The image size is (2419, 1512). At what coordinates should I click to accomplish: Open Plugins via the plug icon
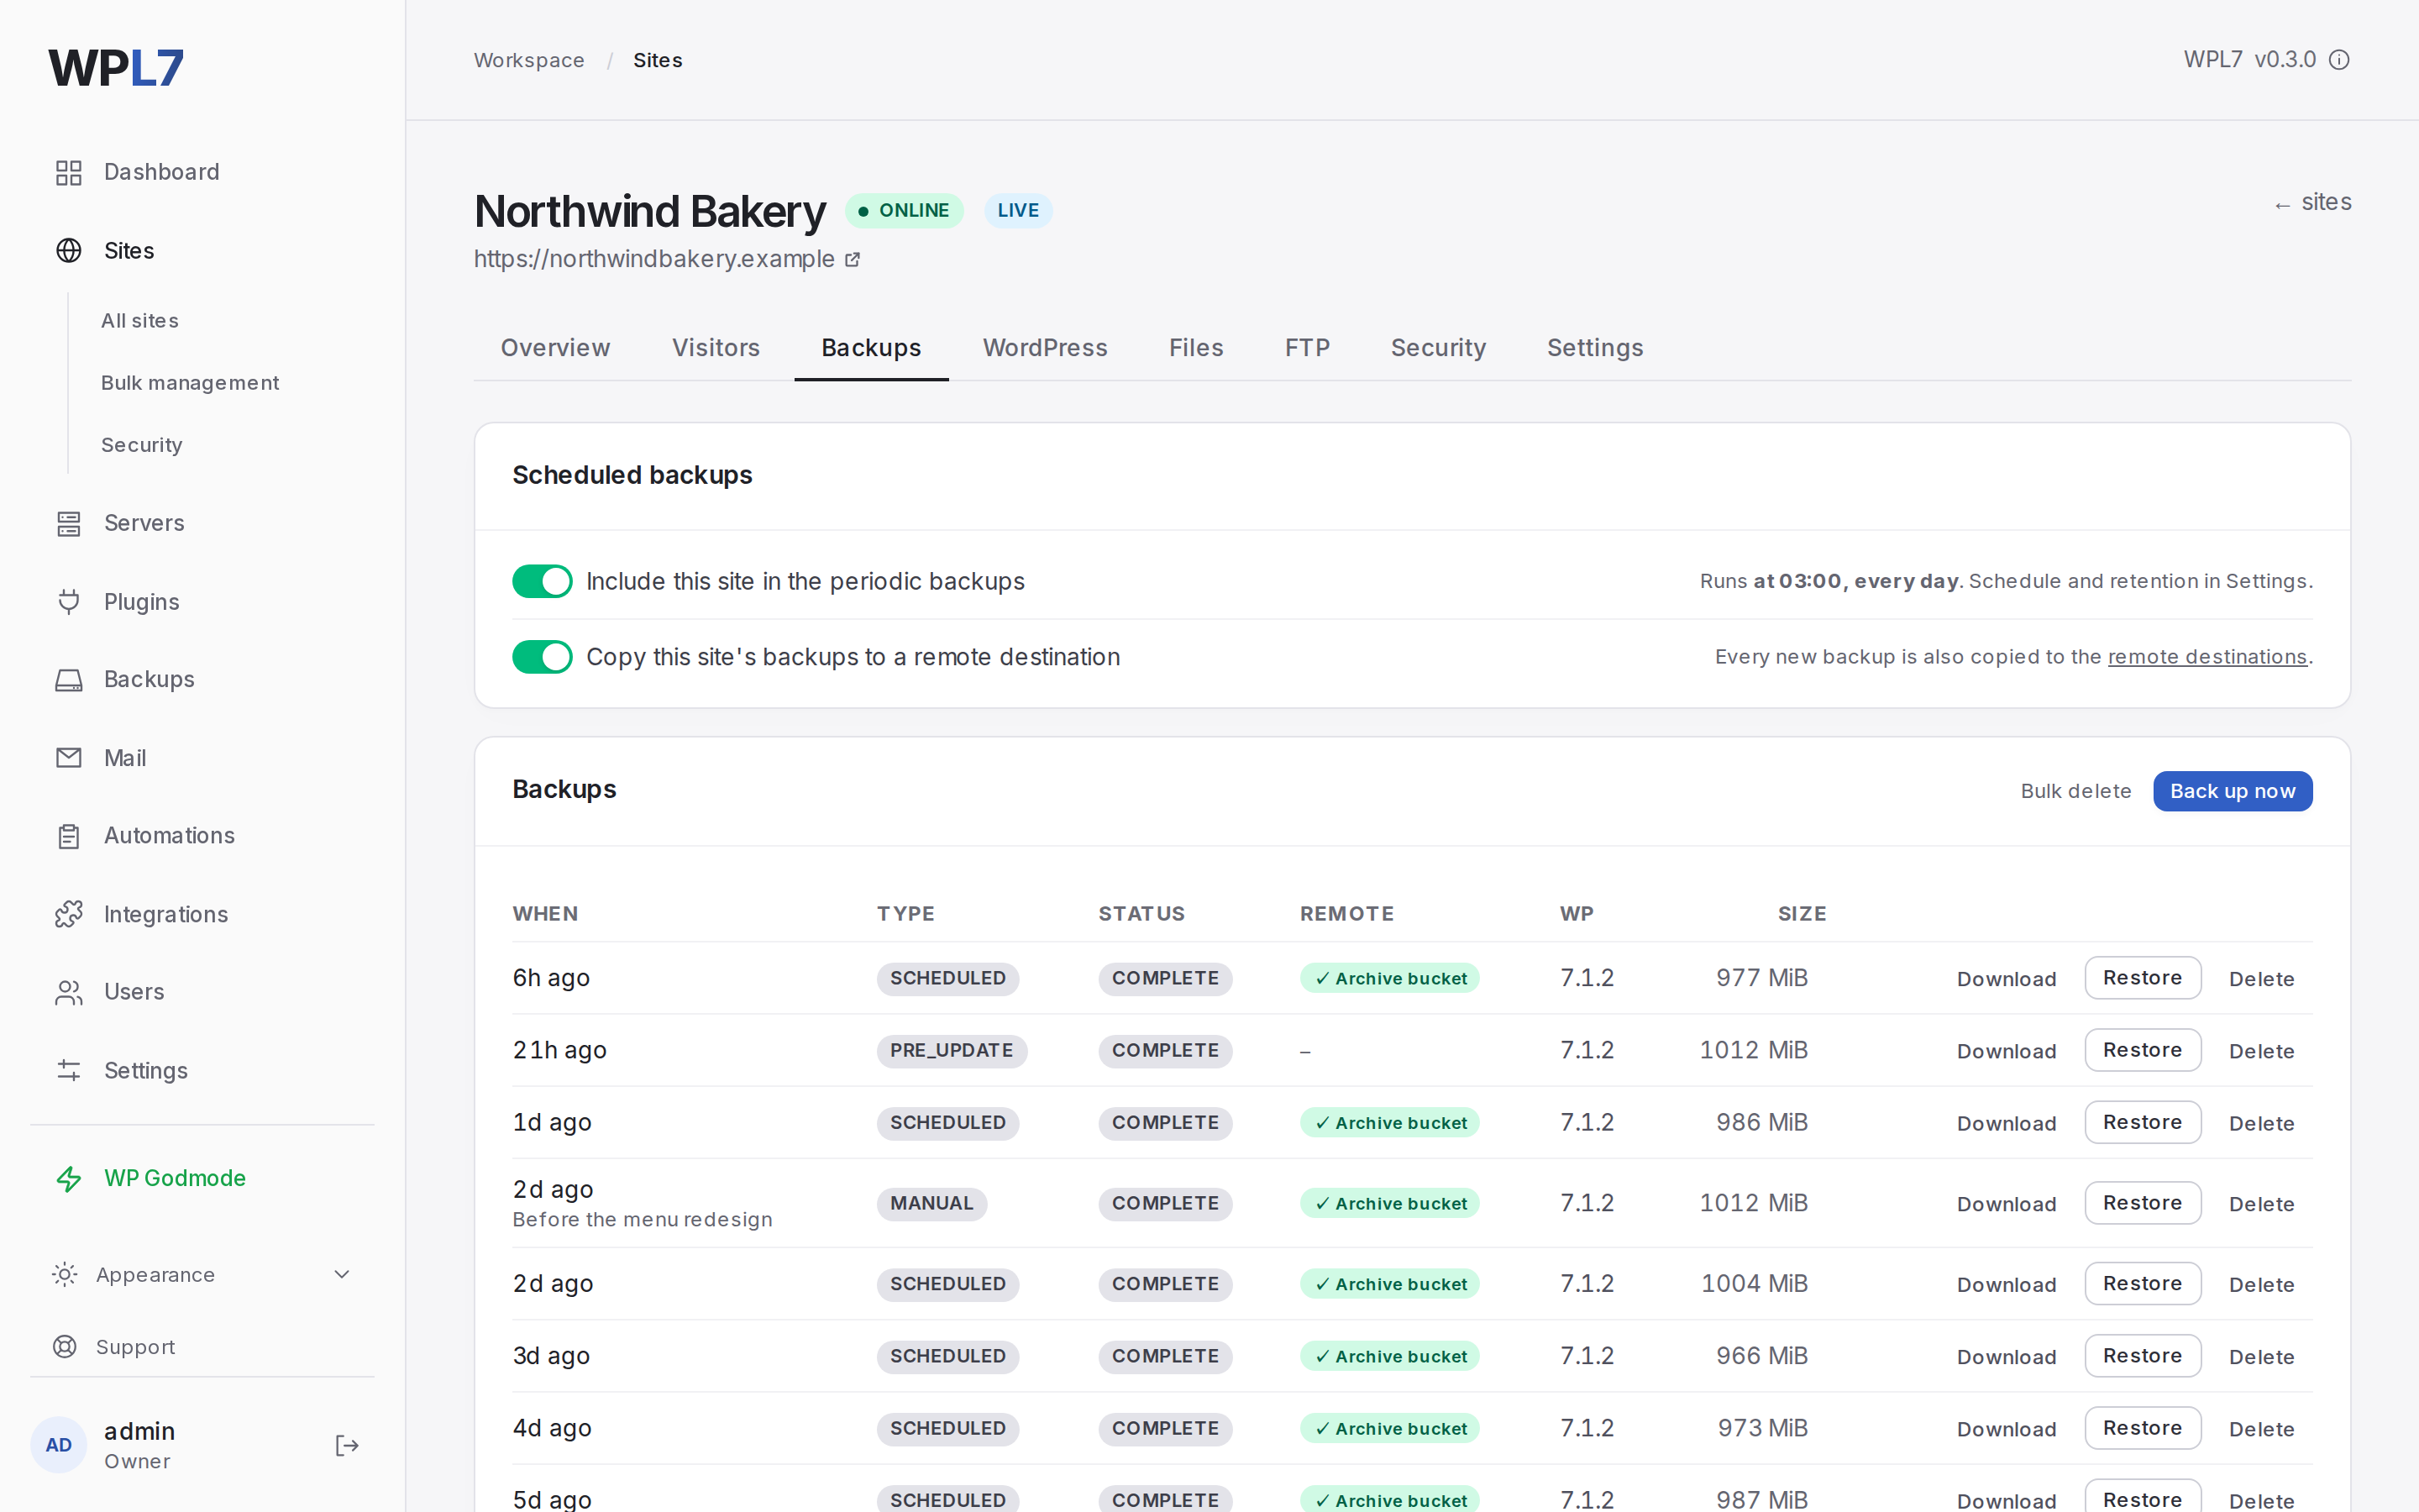(x=68, y=602)
